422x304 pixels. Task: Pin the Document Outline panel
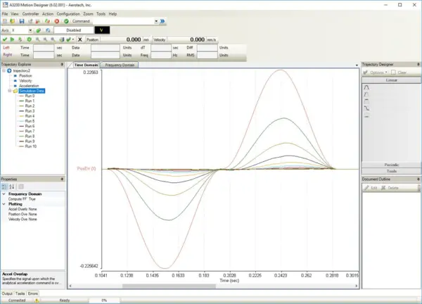(x=417, y=180)
